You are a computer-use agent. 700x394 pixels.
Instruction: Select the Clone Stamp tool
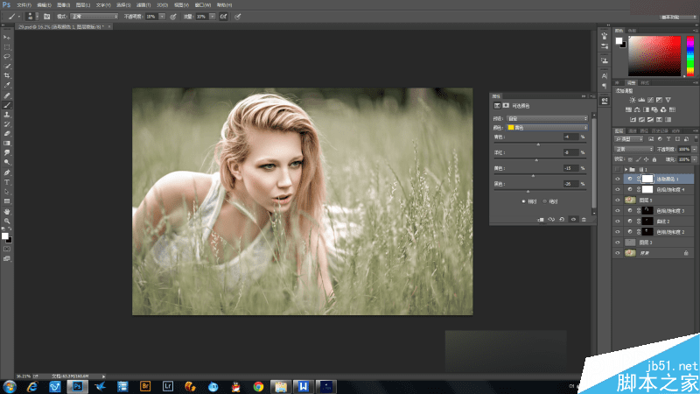(7, 115)
